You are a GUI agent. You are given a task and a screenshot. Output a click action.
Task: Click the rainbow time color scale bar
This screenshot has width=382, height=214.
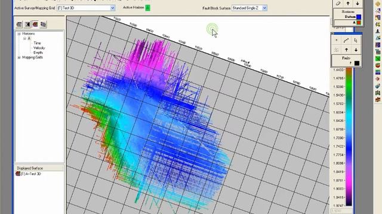(349, 137)
